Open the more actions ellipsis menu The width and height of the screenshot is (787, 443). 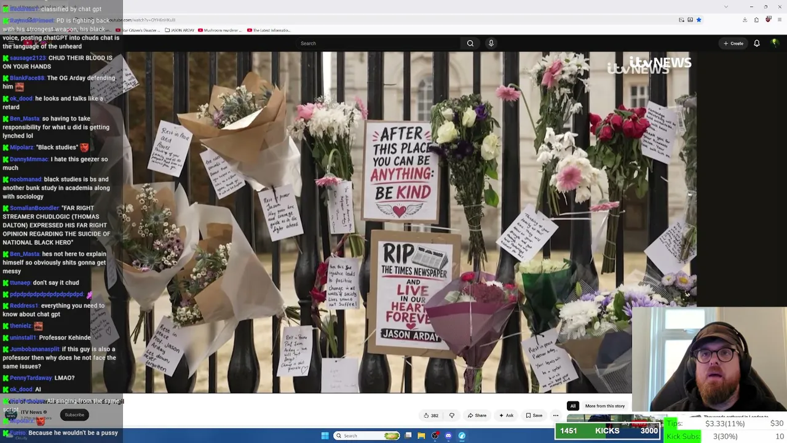pos(556,415)
